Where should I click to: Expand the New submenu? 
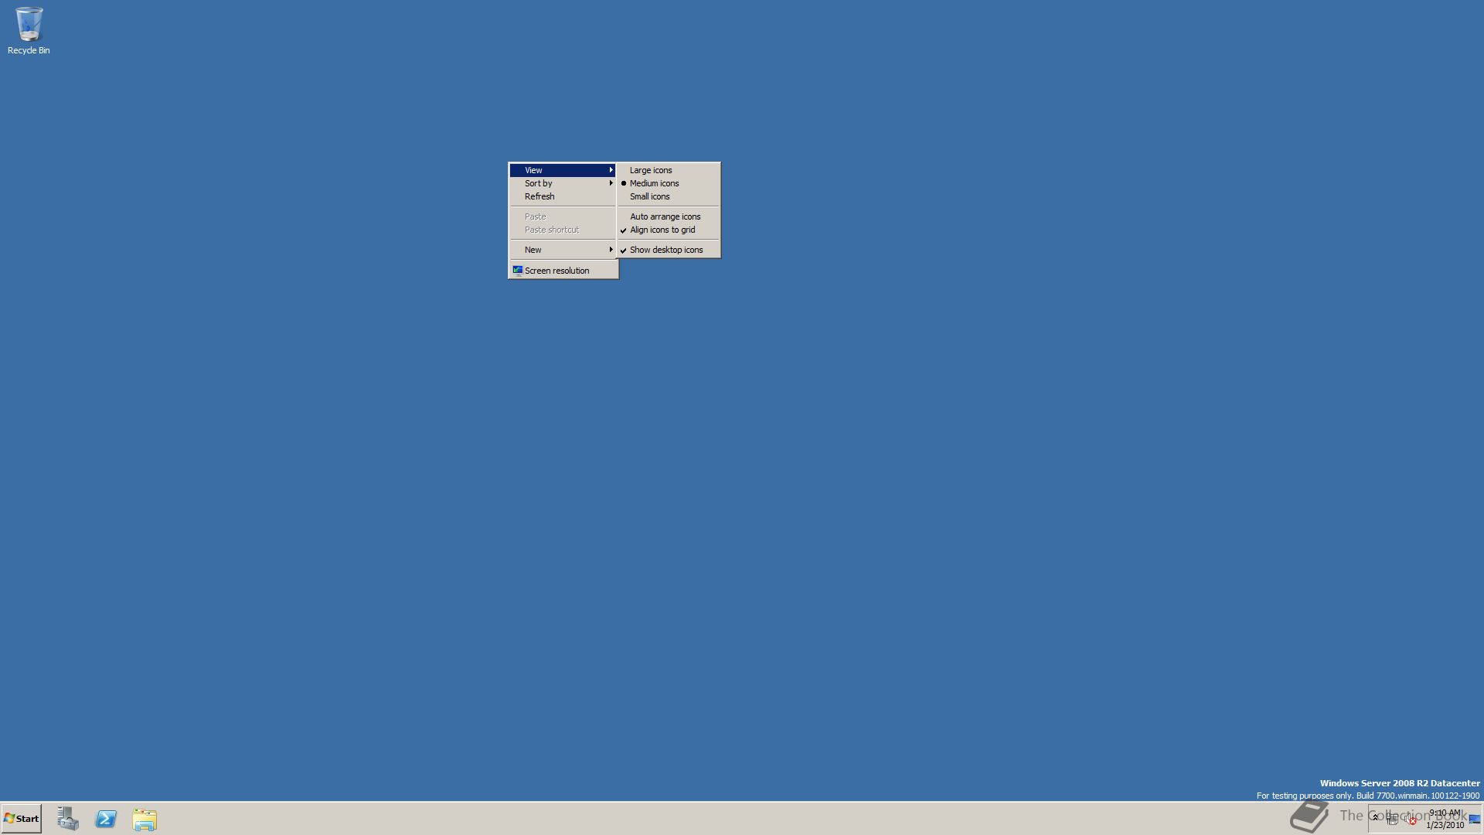(563, 250)
